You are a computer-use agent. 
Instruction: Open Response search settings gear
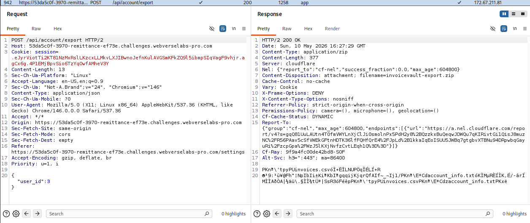tap(267, 214)
